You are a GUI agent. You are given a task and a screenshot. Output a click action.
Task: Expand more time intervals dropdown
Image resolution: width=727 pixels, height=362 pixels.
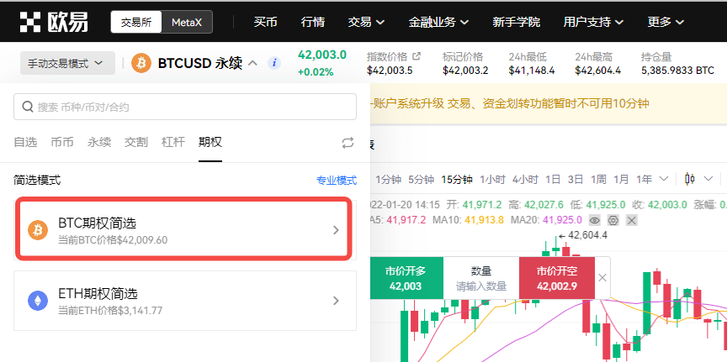[664, 179]
